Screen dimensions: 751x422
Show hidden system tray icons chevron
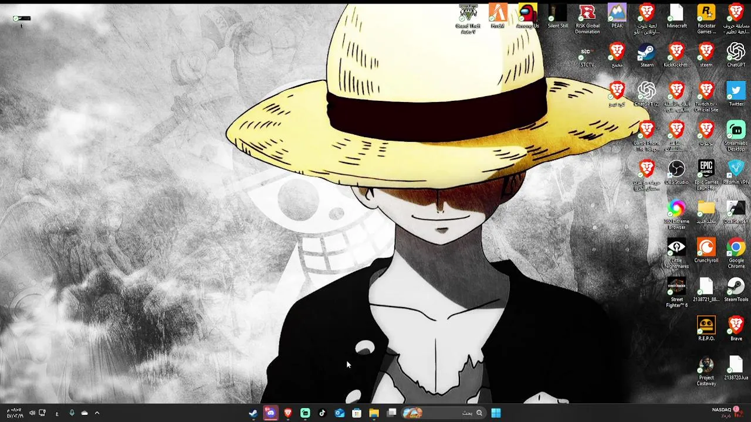pyautogui.click(x=97, y=413)
